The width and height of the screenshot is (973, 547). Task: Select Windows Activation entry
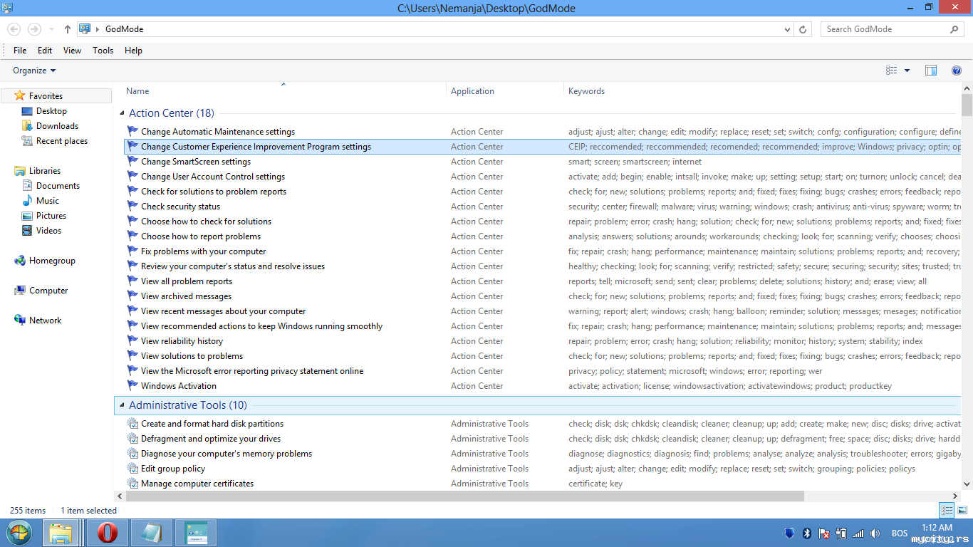pos(179,386)
